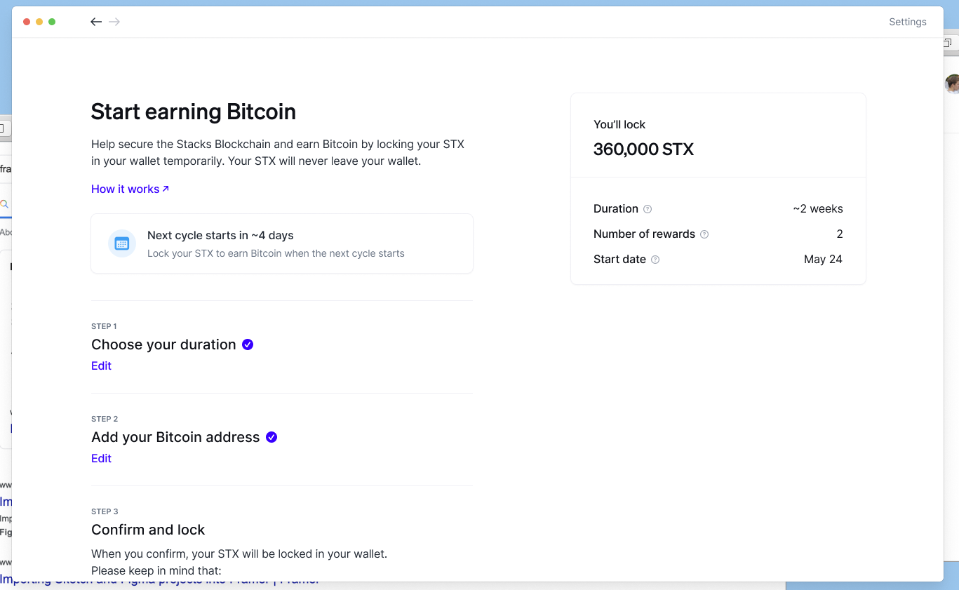Select the search magnifier icon on left edge
The image size is (959, 590).
5,204
